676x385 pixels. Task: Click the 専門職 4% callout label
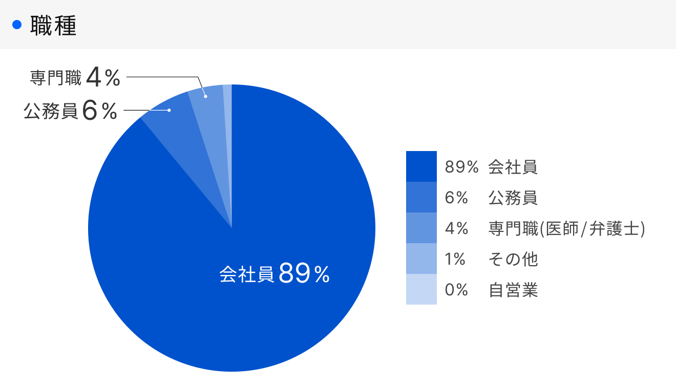75,78
